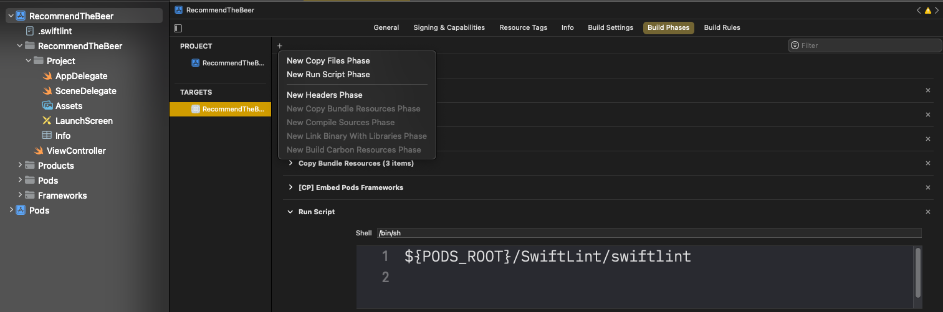Toggle the project and targets sidebar icon
The image size is (943, 312).
coord(178,28)
